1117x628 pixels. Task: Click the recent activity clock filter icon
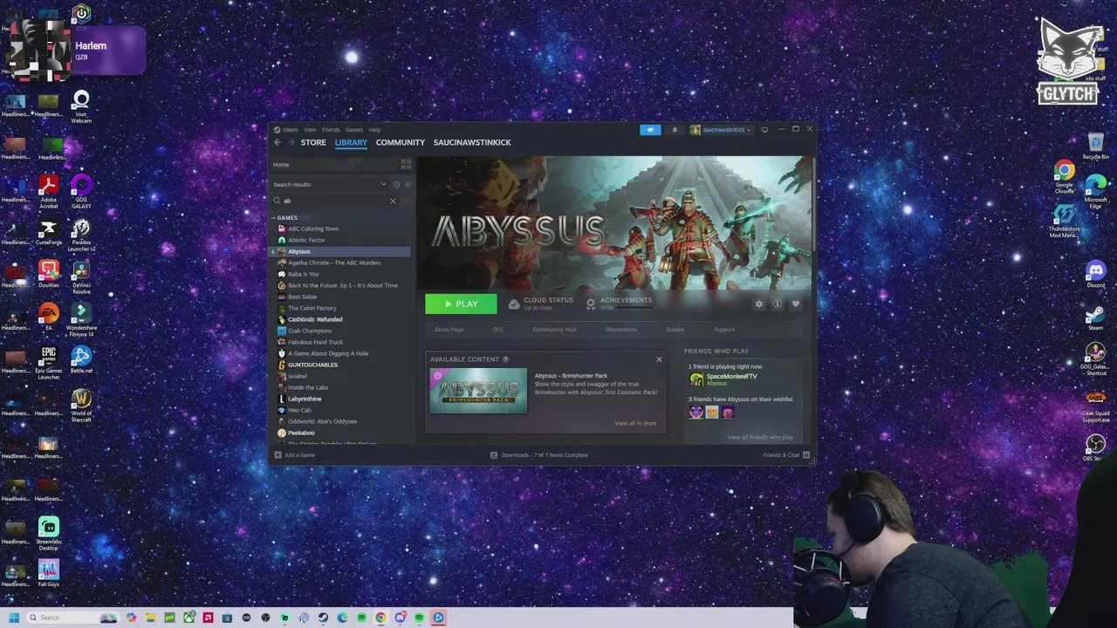(x=396, y=184)
